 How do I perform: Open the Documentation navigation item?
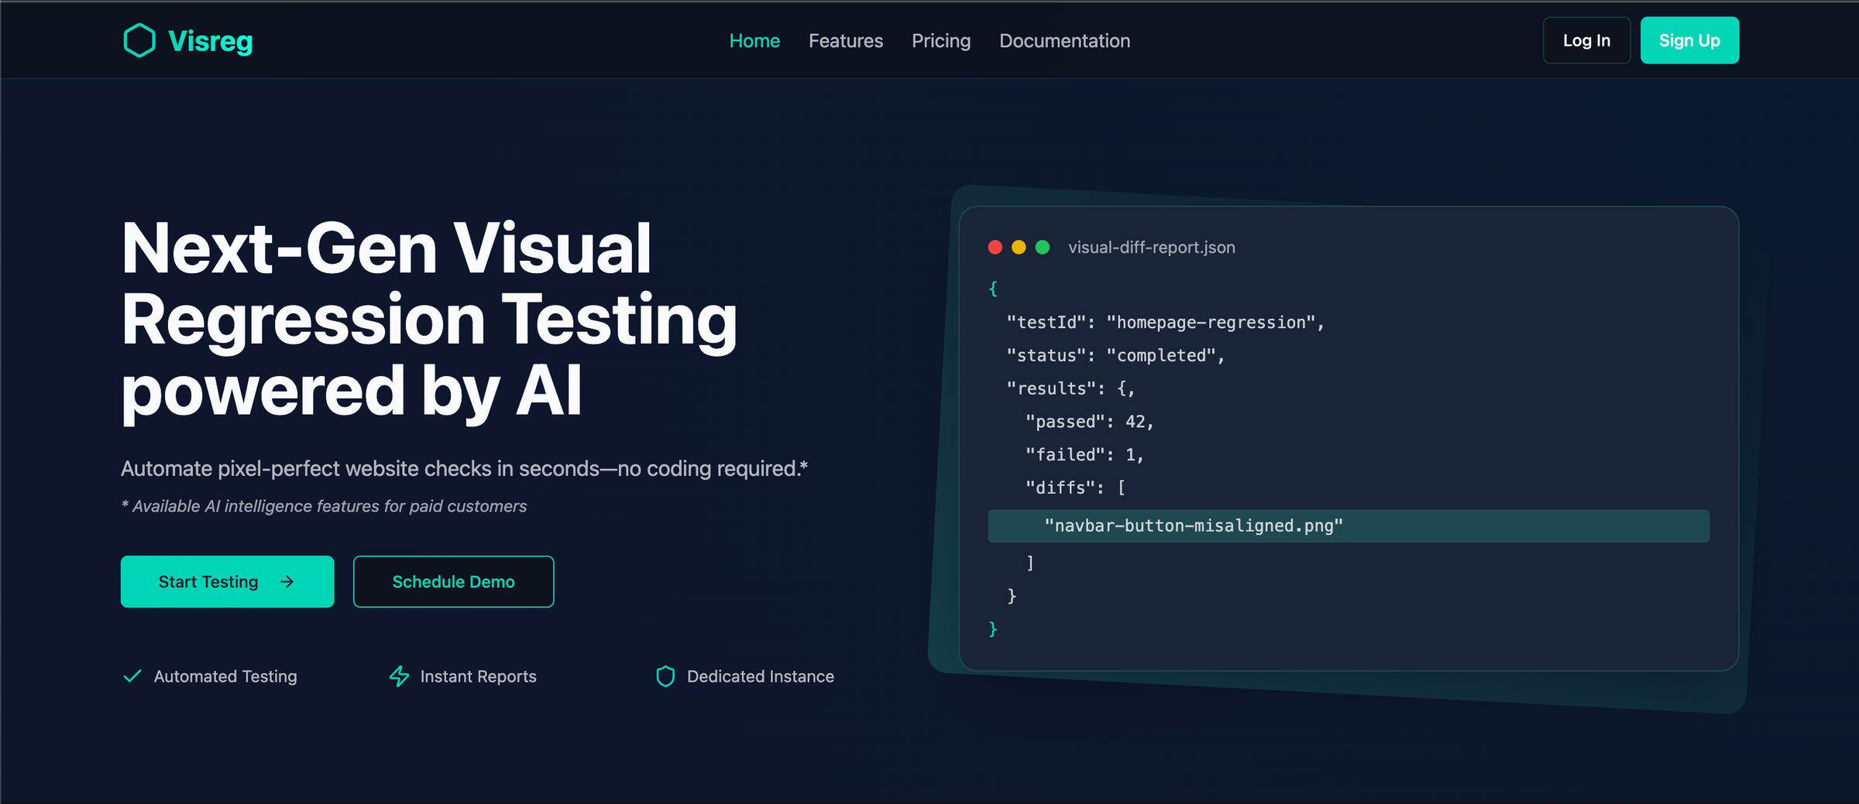point(1064,40)
